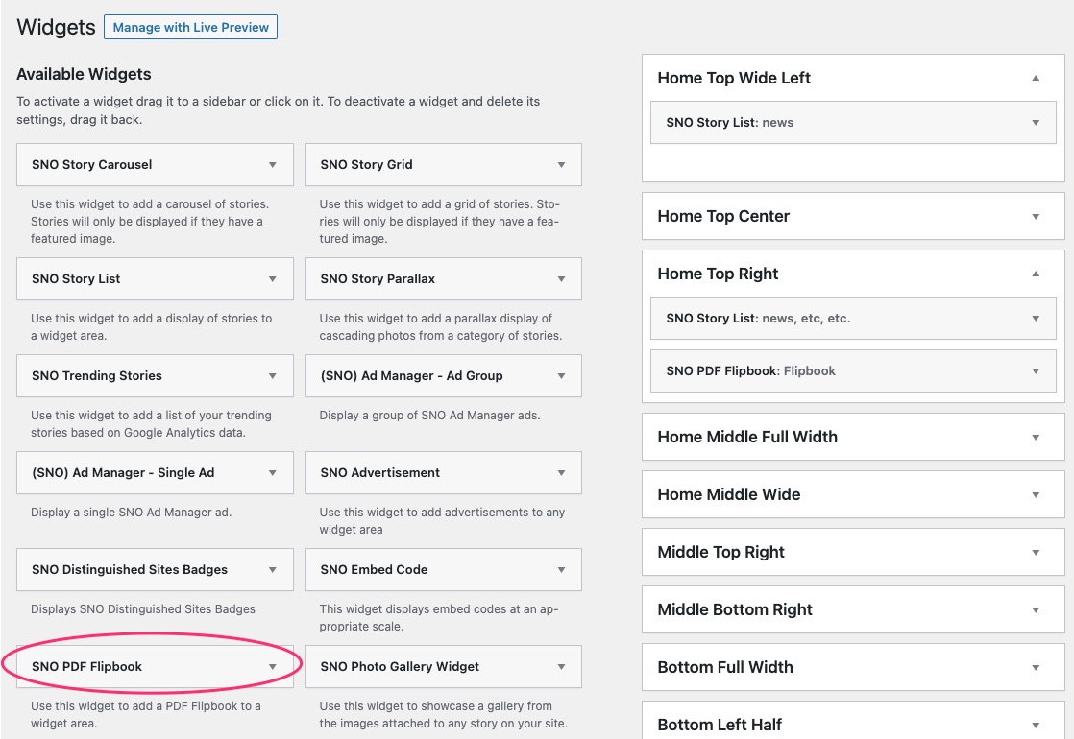
Task: Click the Home Middle Full Width heading
Action: pyautogui.click(x=747, y=437)
